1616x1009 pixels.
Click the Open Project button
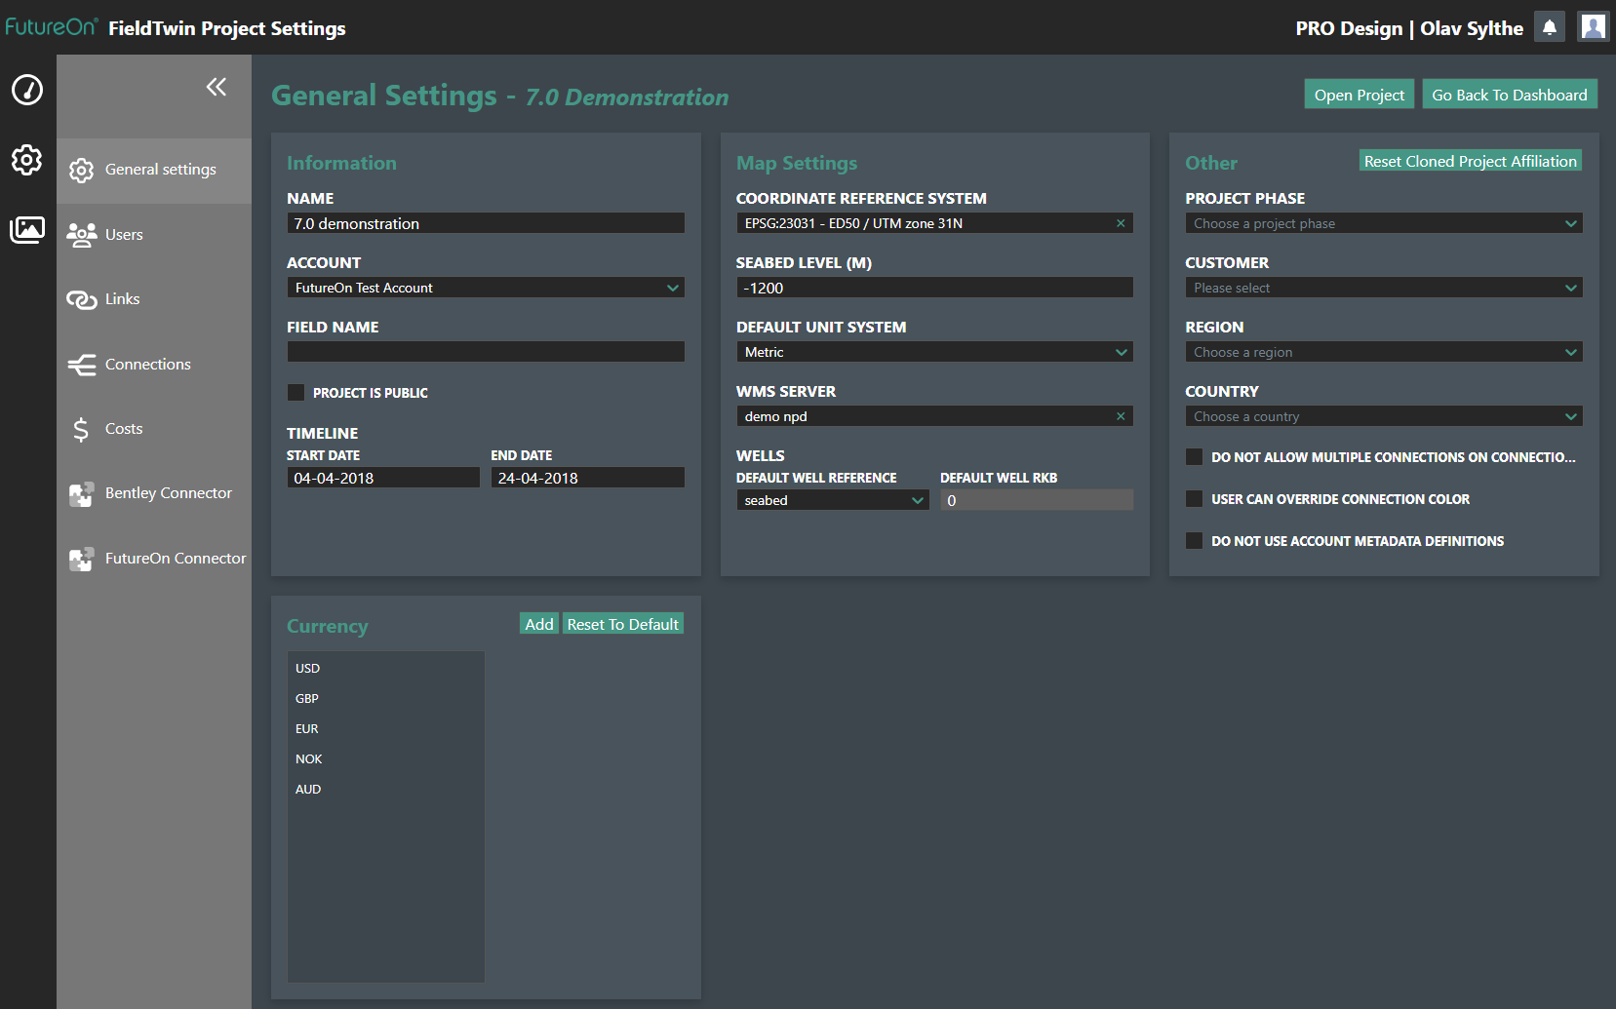[x=1359, y=95]
